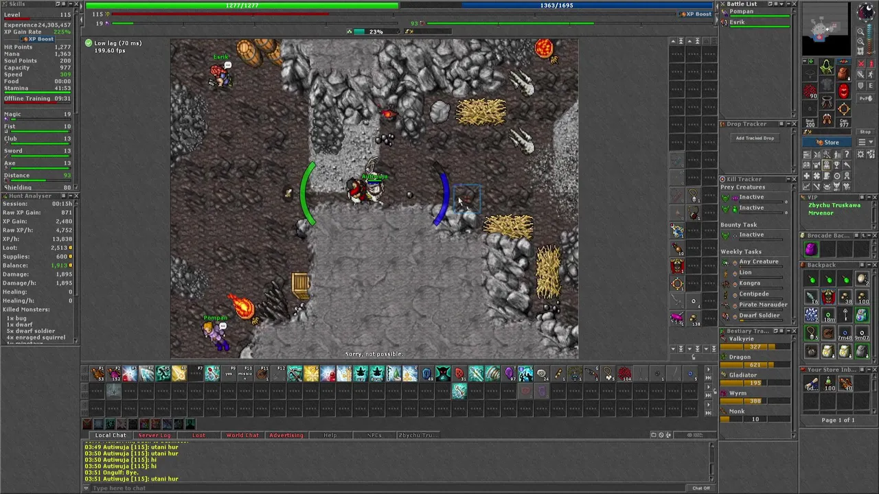
Task: Toggle chase opponent mode icon
Action: 870,74
